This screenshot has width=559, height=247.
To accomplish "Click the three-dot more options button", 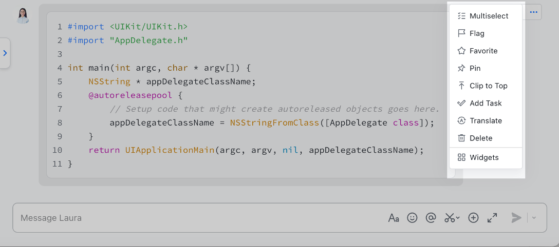I will [x=534, y=12].
